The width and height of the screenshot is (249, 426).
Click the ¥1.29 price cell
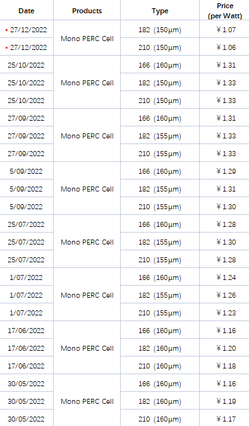tap(226, 171)
